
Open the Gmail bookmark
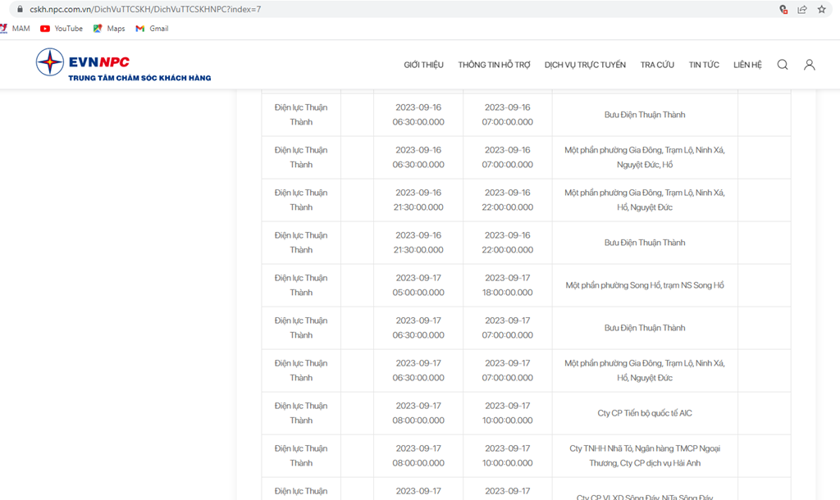(152, 29)
